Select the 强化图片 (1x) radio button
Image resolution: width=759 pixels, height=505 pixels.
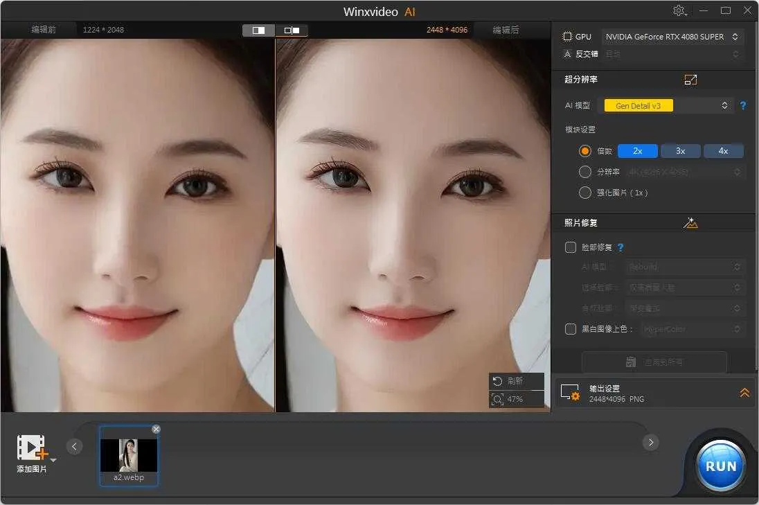point(584,193)
